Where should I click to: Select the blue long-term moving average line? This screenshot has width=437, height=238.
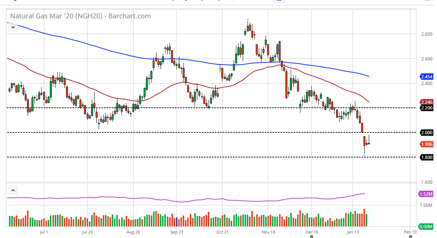[x=113, y=49]
